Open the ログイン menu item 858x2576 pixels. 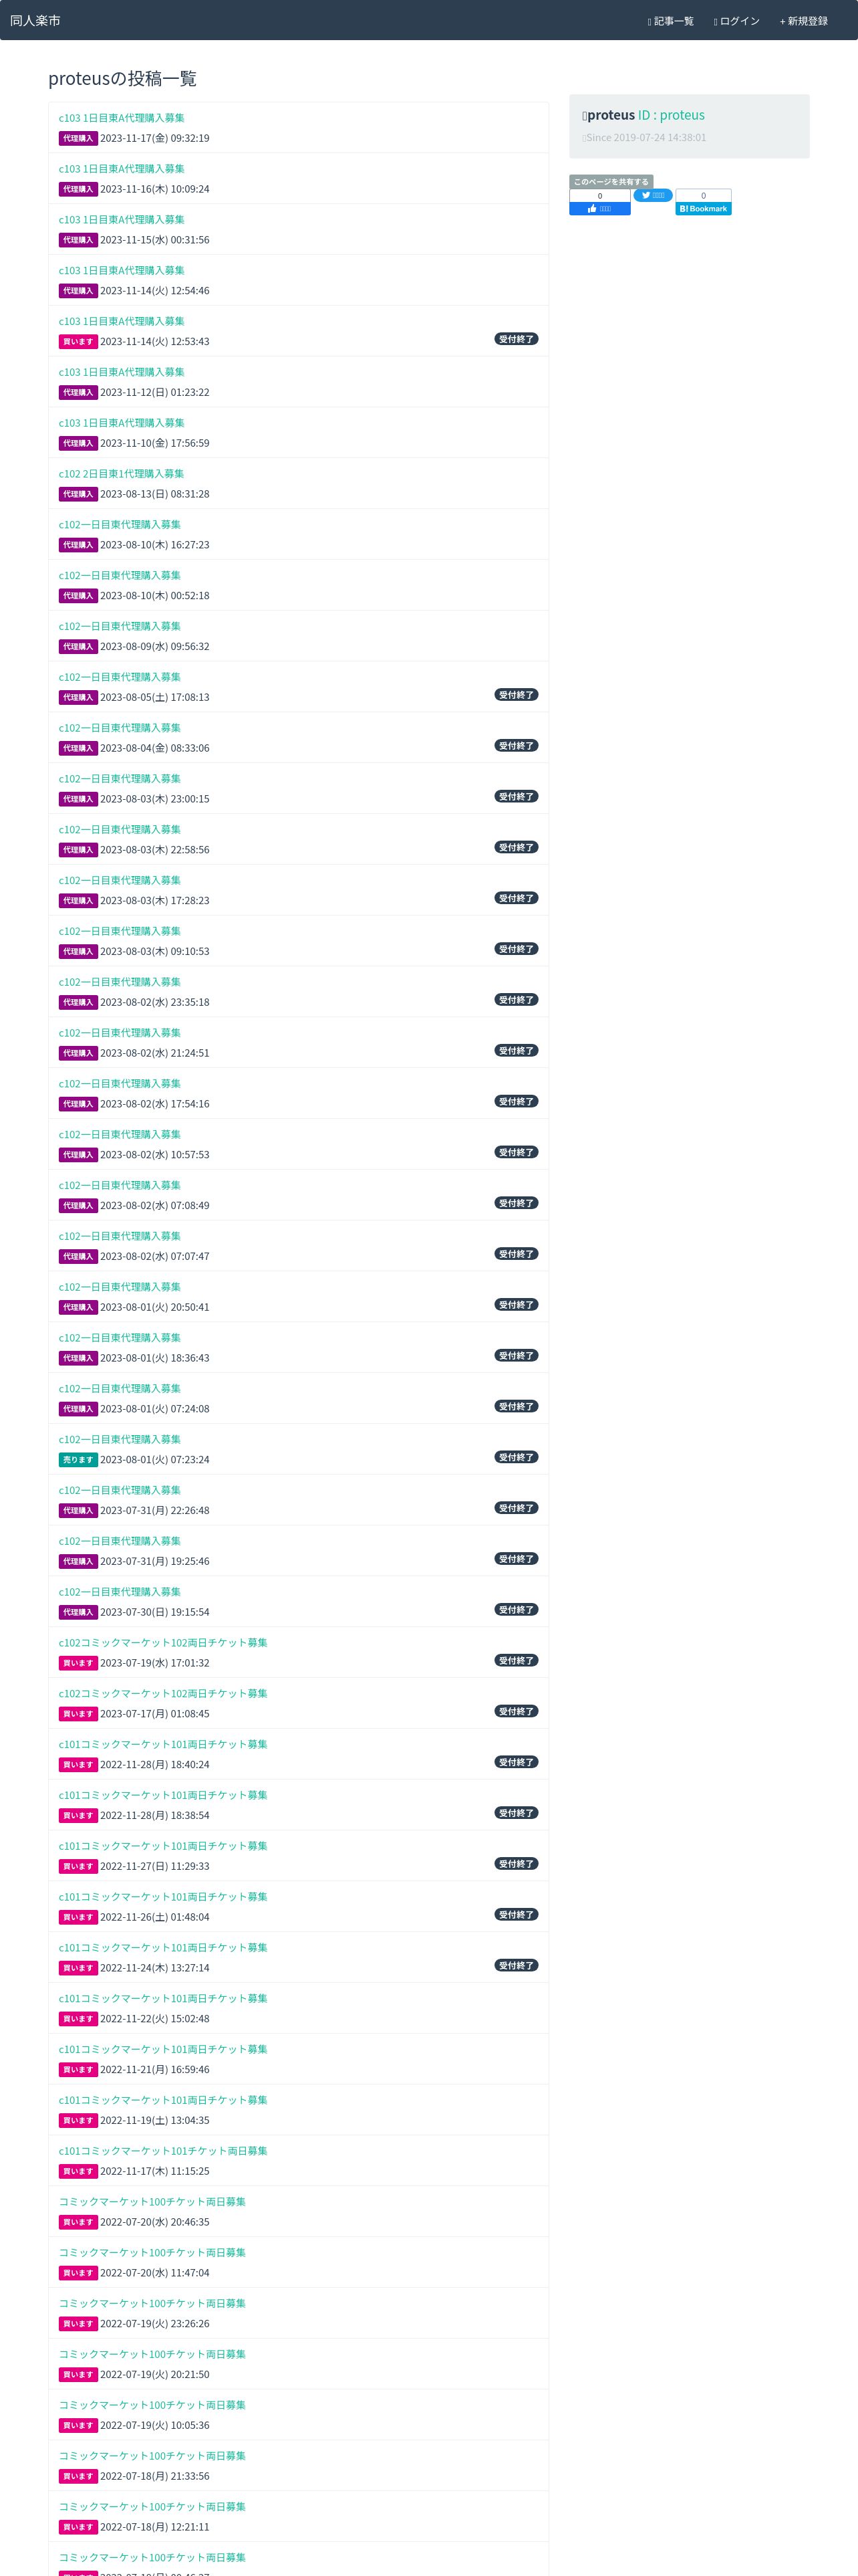pos(736,21)
